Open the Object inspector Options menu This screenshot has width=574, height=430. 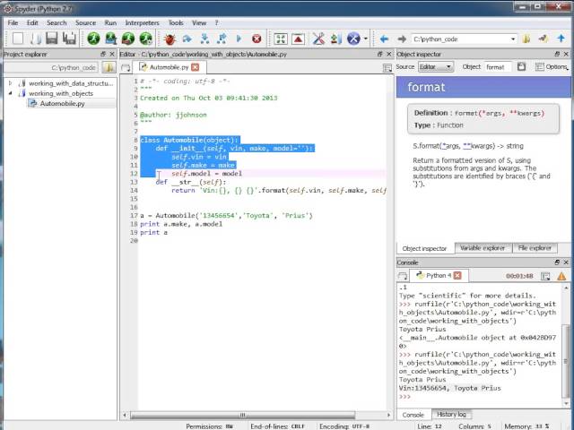coord(551,66)
